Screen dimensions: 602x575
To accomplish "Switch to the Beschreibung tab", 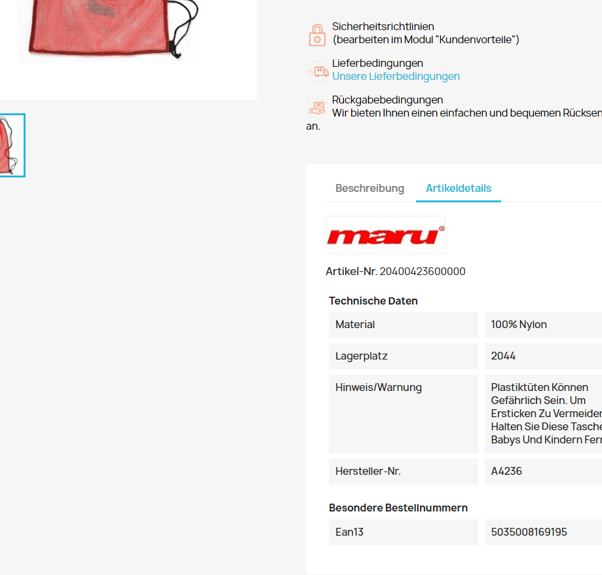I will pyautogui.click(x=369, y=188).
